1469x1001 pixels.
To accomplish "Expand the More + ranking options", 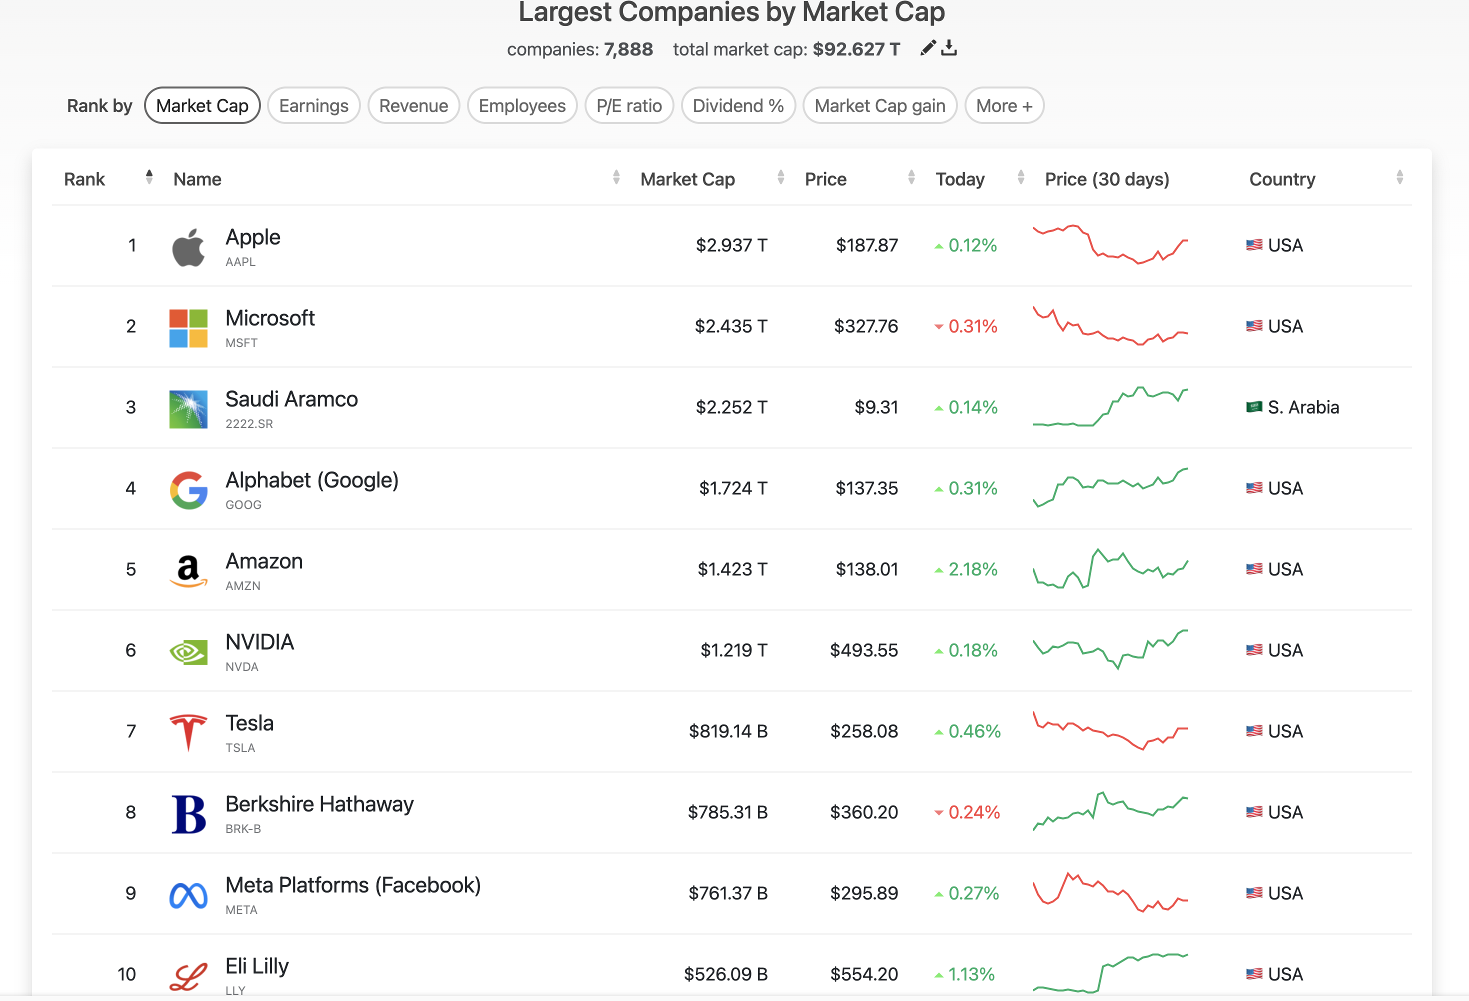I will point(1004,105).
